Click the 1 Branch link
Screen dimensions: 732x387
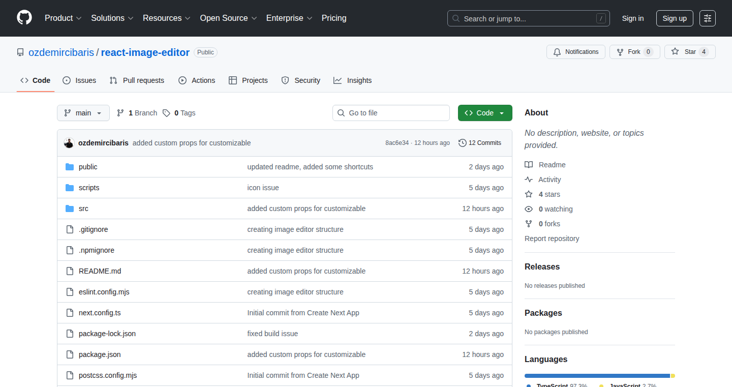[137, 113]
